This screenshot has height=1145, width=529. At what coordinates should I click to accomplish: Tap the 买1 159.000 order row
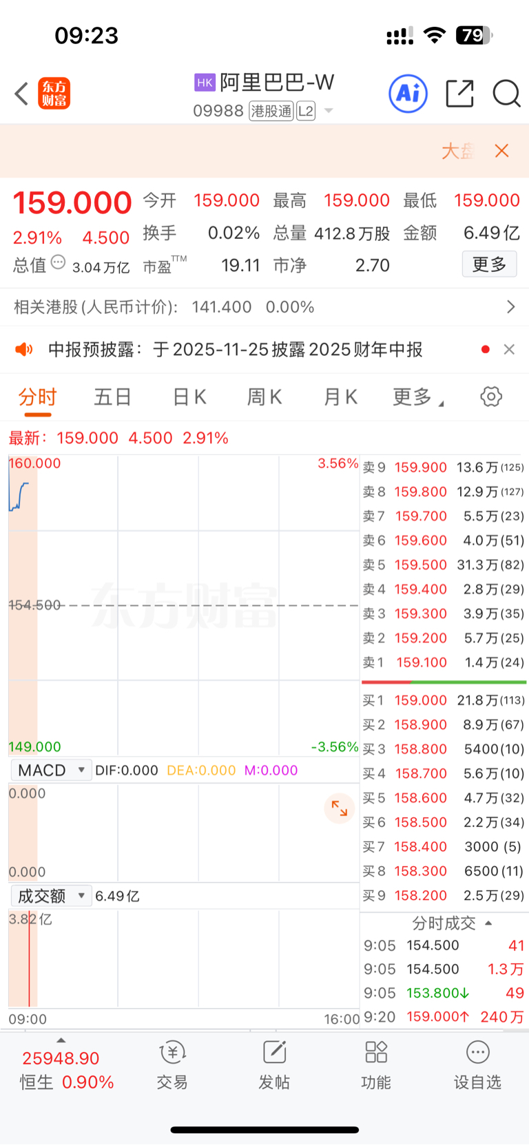[444, 700]
